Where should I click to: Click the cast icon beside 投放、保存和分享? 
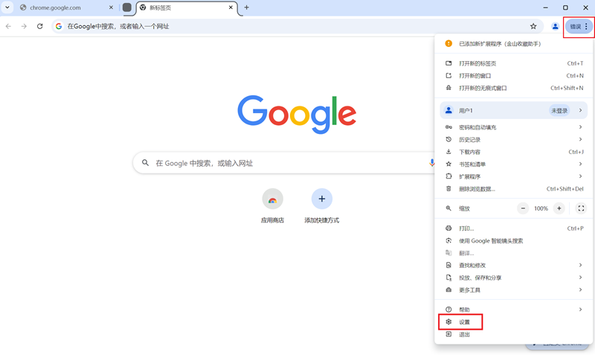[448, 278]
